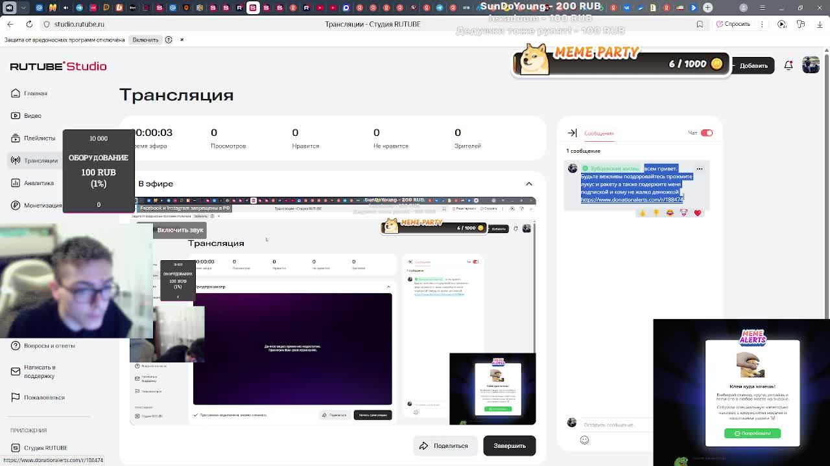
Task: Click the Добавить button in header
Action: click(753, 65)
